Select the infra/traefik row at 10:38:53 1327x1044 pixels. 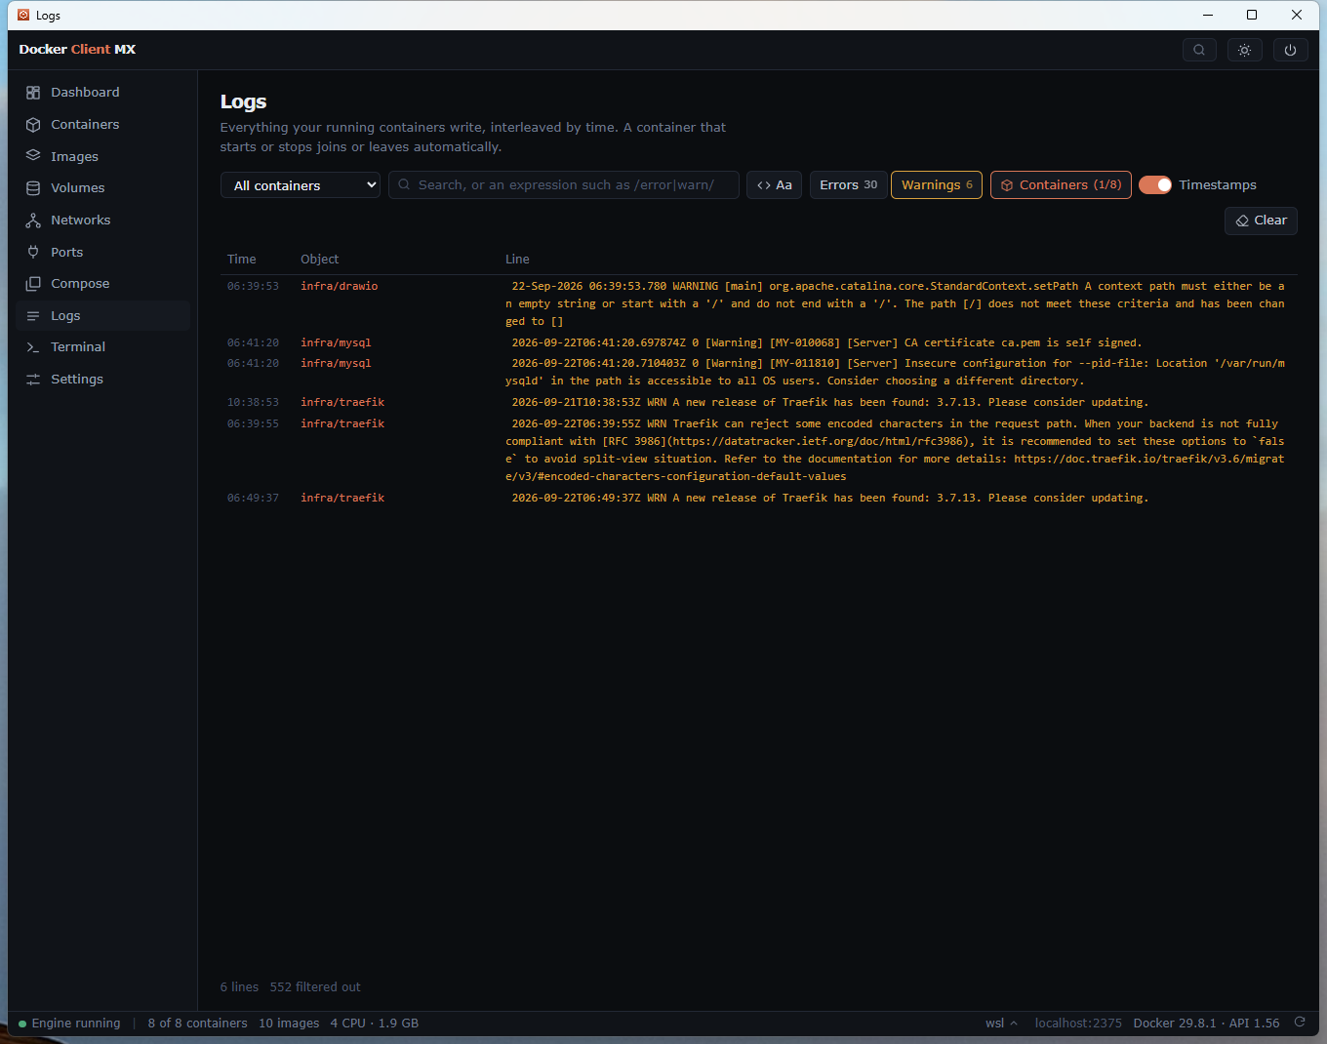(x=759, y=402)
